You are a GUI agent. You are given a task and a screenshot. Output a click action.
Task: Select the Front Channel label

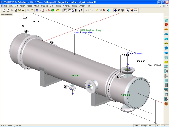click(135, 53)
